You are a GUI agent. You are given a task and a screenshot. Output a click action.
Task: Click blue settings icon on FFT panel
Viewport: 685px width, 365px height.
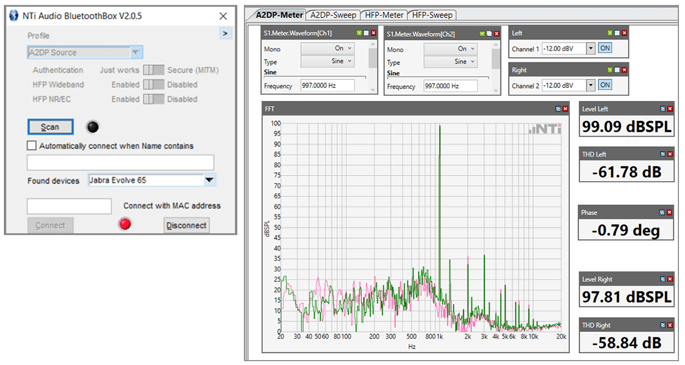(x=558, y=109)
